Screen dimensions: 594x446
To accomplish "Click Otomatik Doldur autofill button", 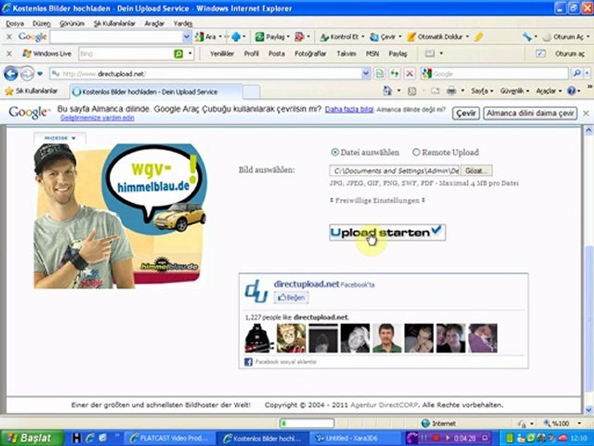I will [x=437, y=37].
